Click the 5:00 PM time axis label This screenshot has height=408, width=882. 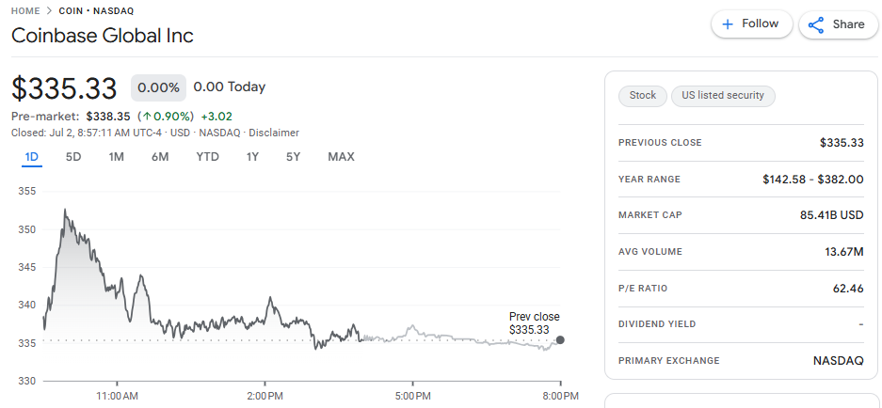tap(412, 396)
